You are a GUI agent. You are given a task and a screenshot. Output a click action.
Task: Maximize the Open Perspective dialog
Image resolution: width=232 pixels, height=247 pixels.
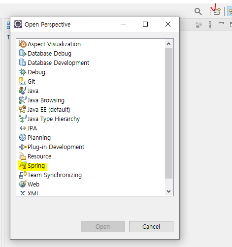(145, 24)
